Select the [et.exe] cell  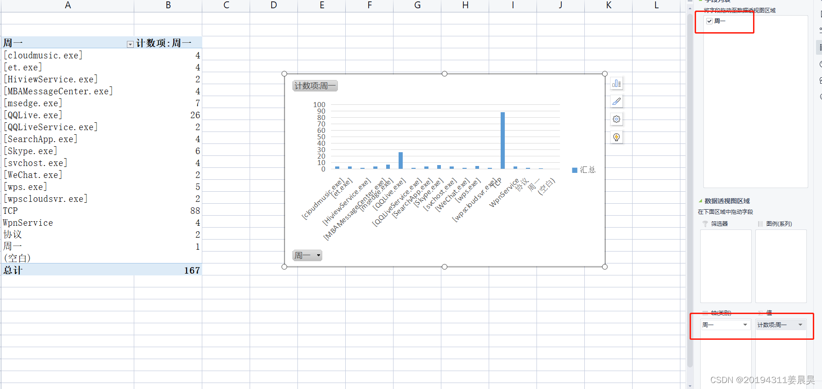(x=68, y=67)
